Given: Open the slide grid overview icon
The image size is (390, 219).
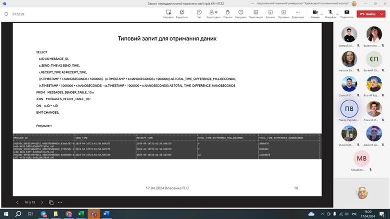Looking at the screenshot, I should (51, 203).
